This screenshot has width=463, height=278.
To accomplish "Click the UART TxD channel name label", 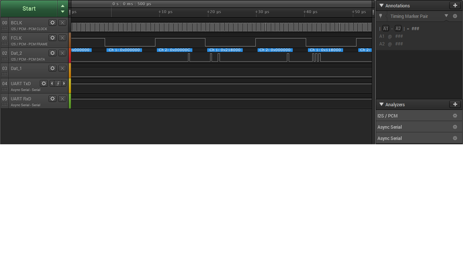I will tap(21, 83).
